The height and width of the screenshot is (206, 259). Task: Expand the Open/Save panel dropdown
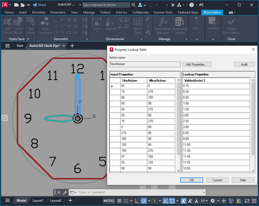click(x=28, y=39)
